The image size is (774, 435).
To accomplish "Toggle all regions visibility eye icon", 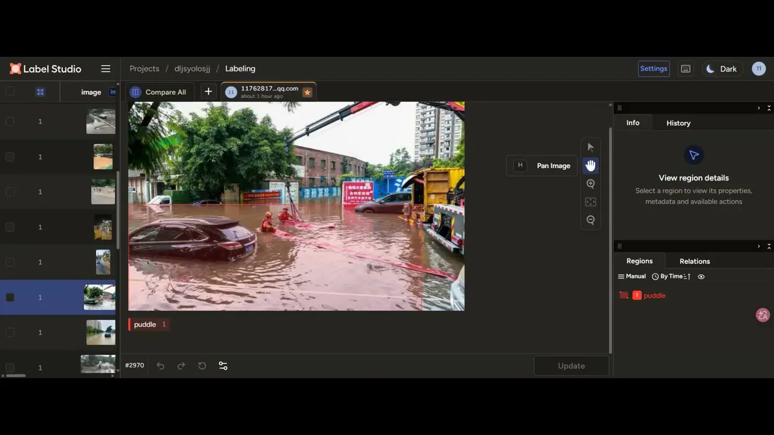I will (x=701, y=277).
